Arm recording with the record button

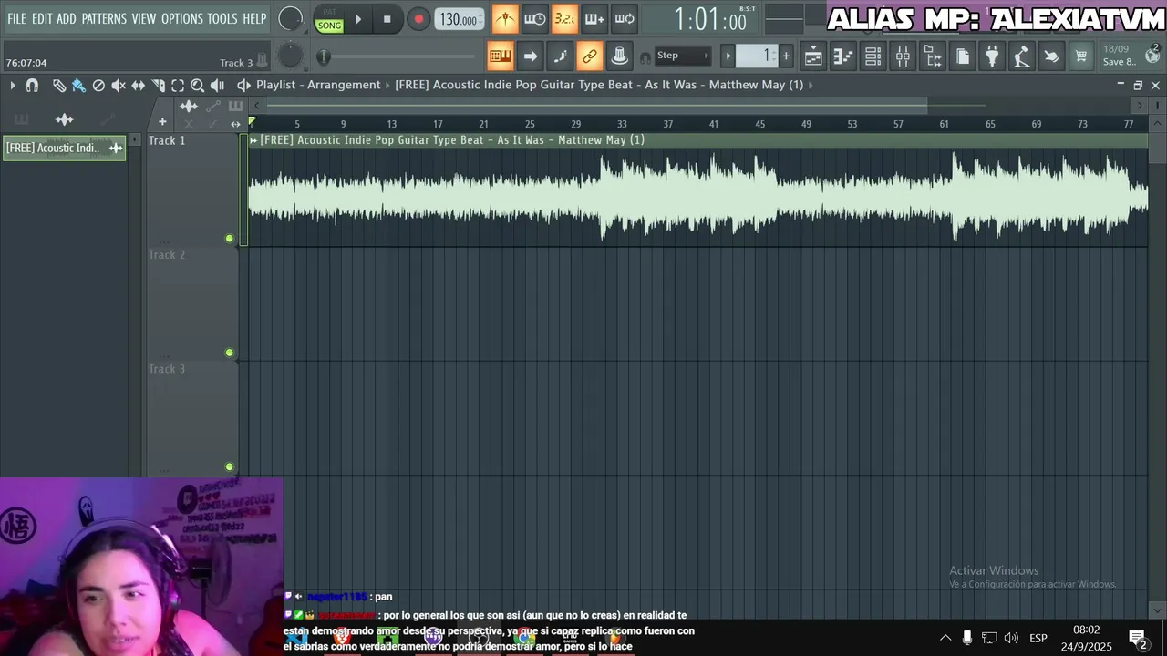click(x=418, y=19)
